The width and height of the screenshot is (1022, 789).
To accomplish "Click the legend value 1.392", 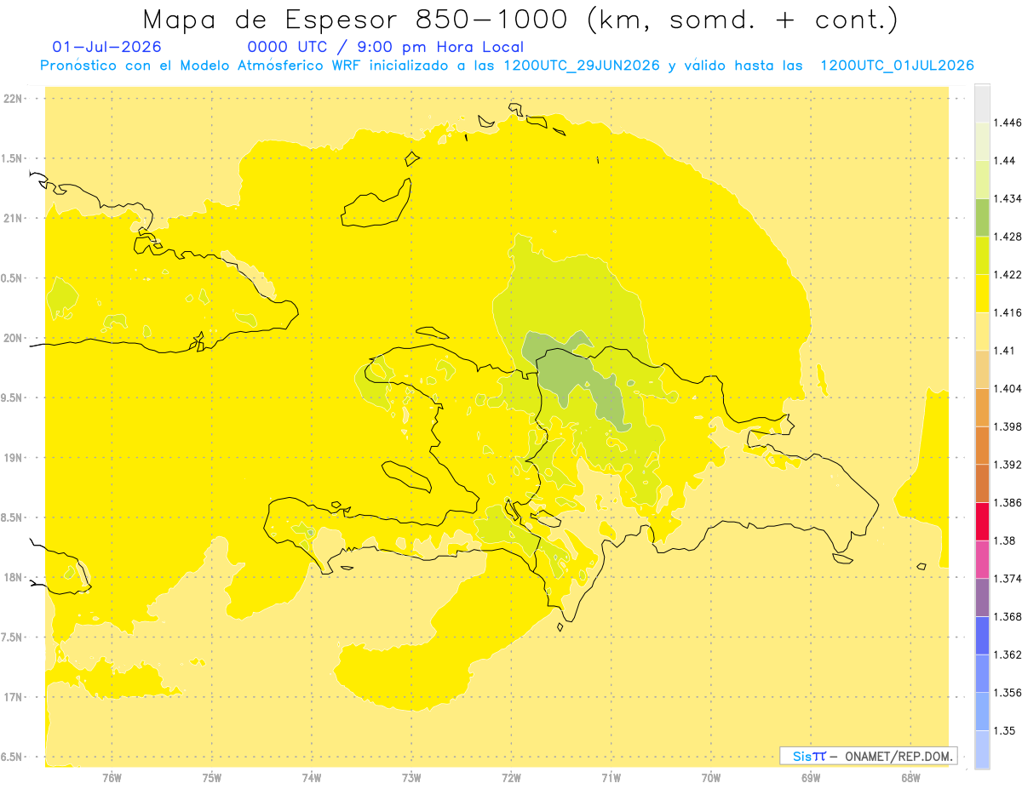I will (x=1008, y=465).
